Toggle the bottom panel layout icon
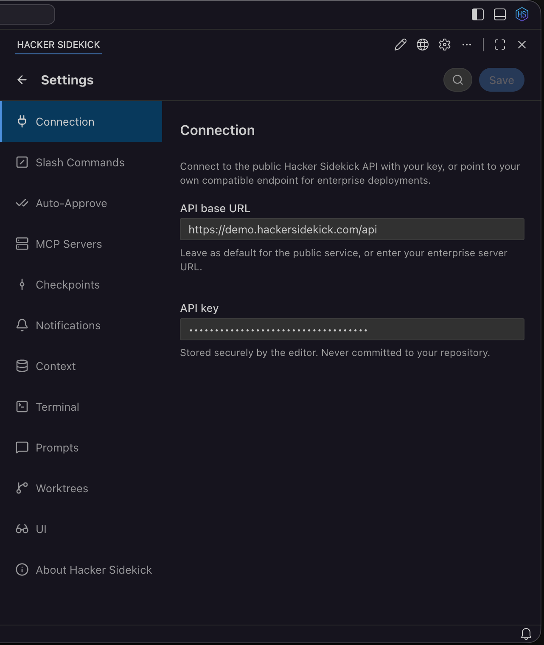This screenshot has height=645, width=544. (500, 14)
